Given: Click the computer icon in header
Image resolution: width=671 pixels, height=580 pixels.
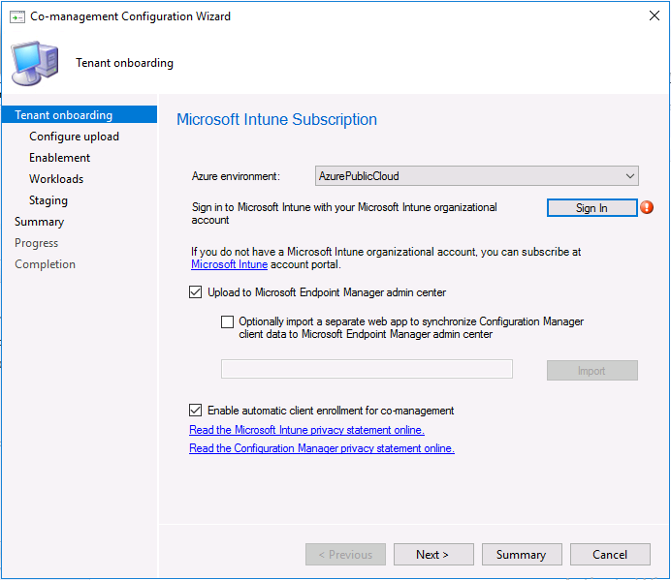Looking at the screenshot, I should pyautogui.click(x=35, y=63).
